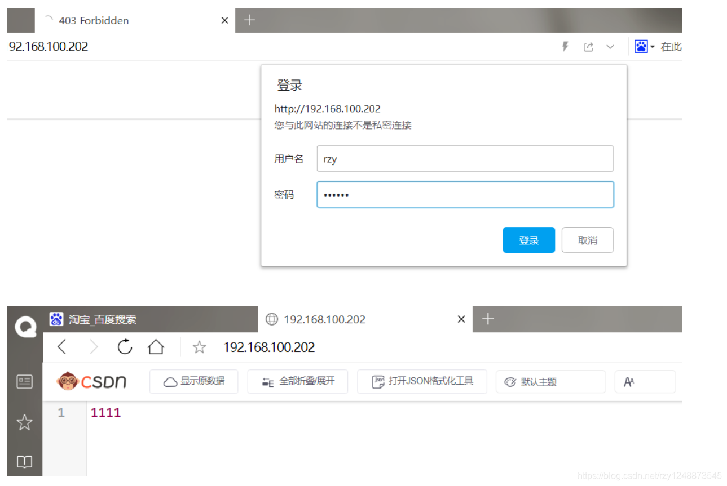The height and width of the screenshot is (486, 727).
Task: Open the news feed icon in the left sidebar
Action: tap(25, 381)
